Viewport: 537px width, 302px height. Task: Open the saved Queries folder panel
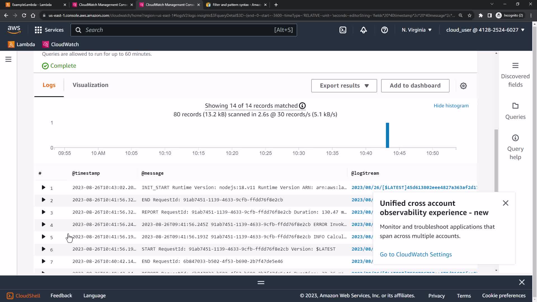[515, 111]
